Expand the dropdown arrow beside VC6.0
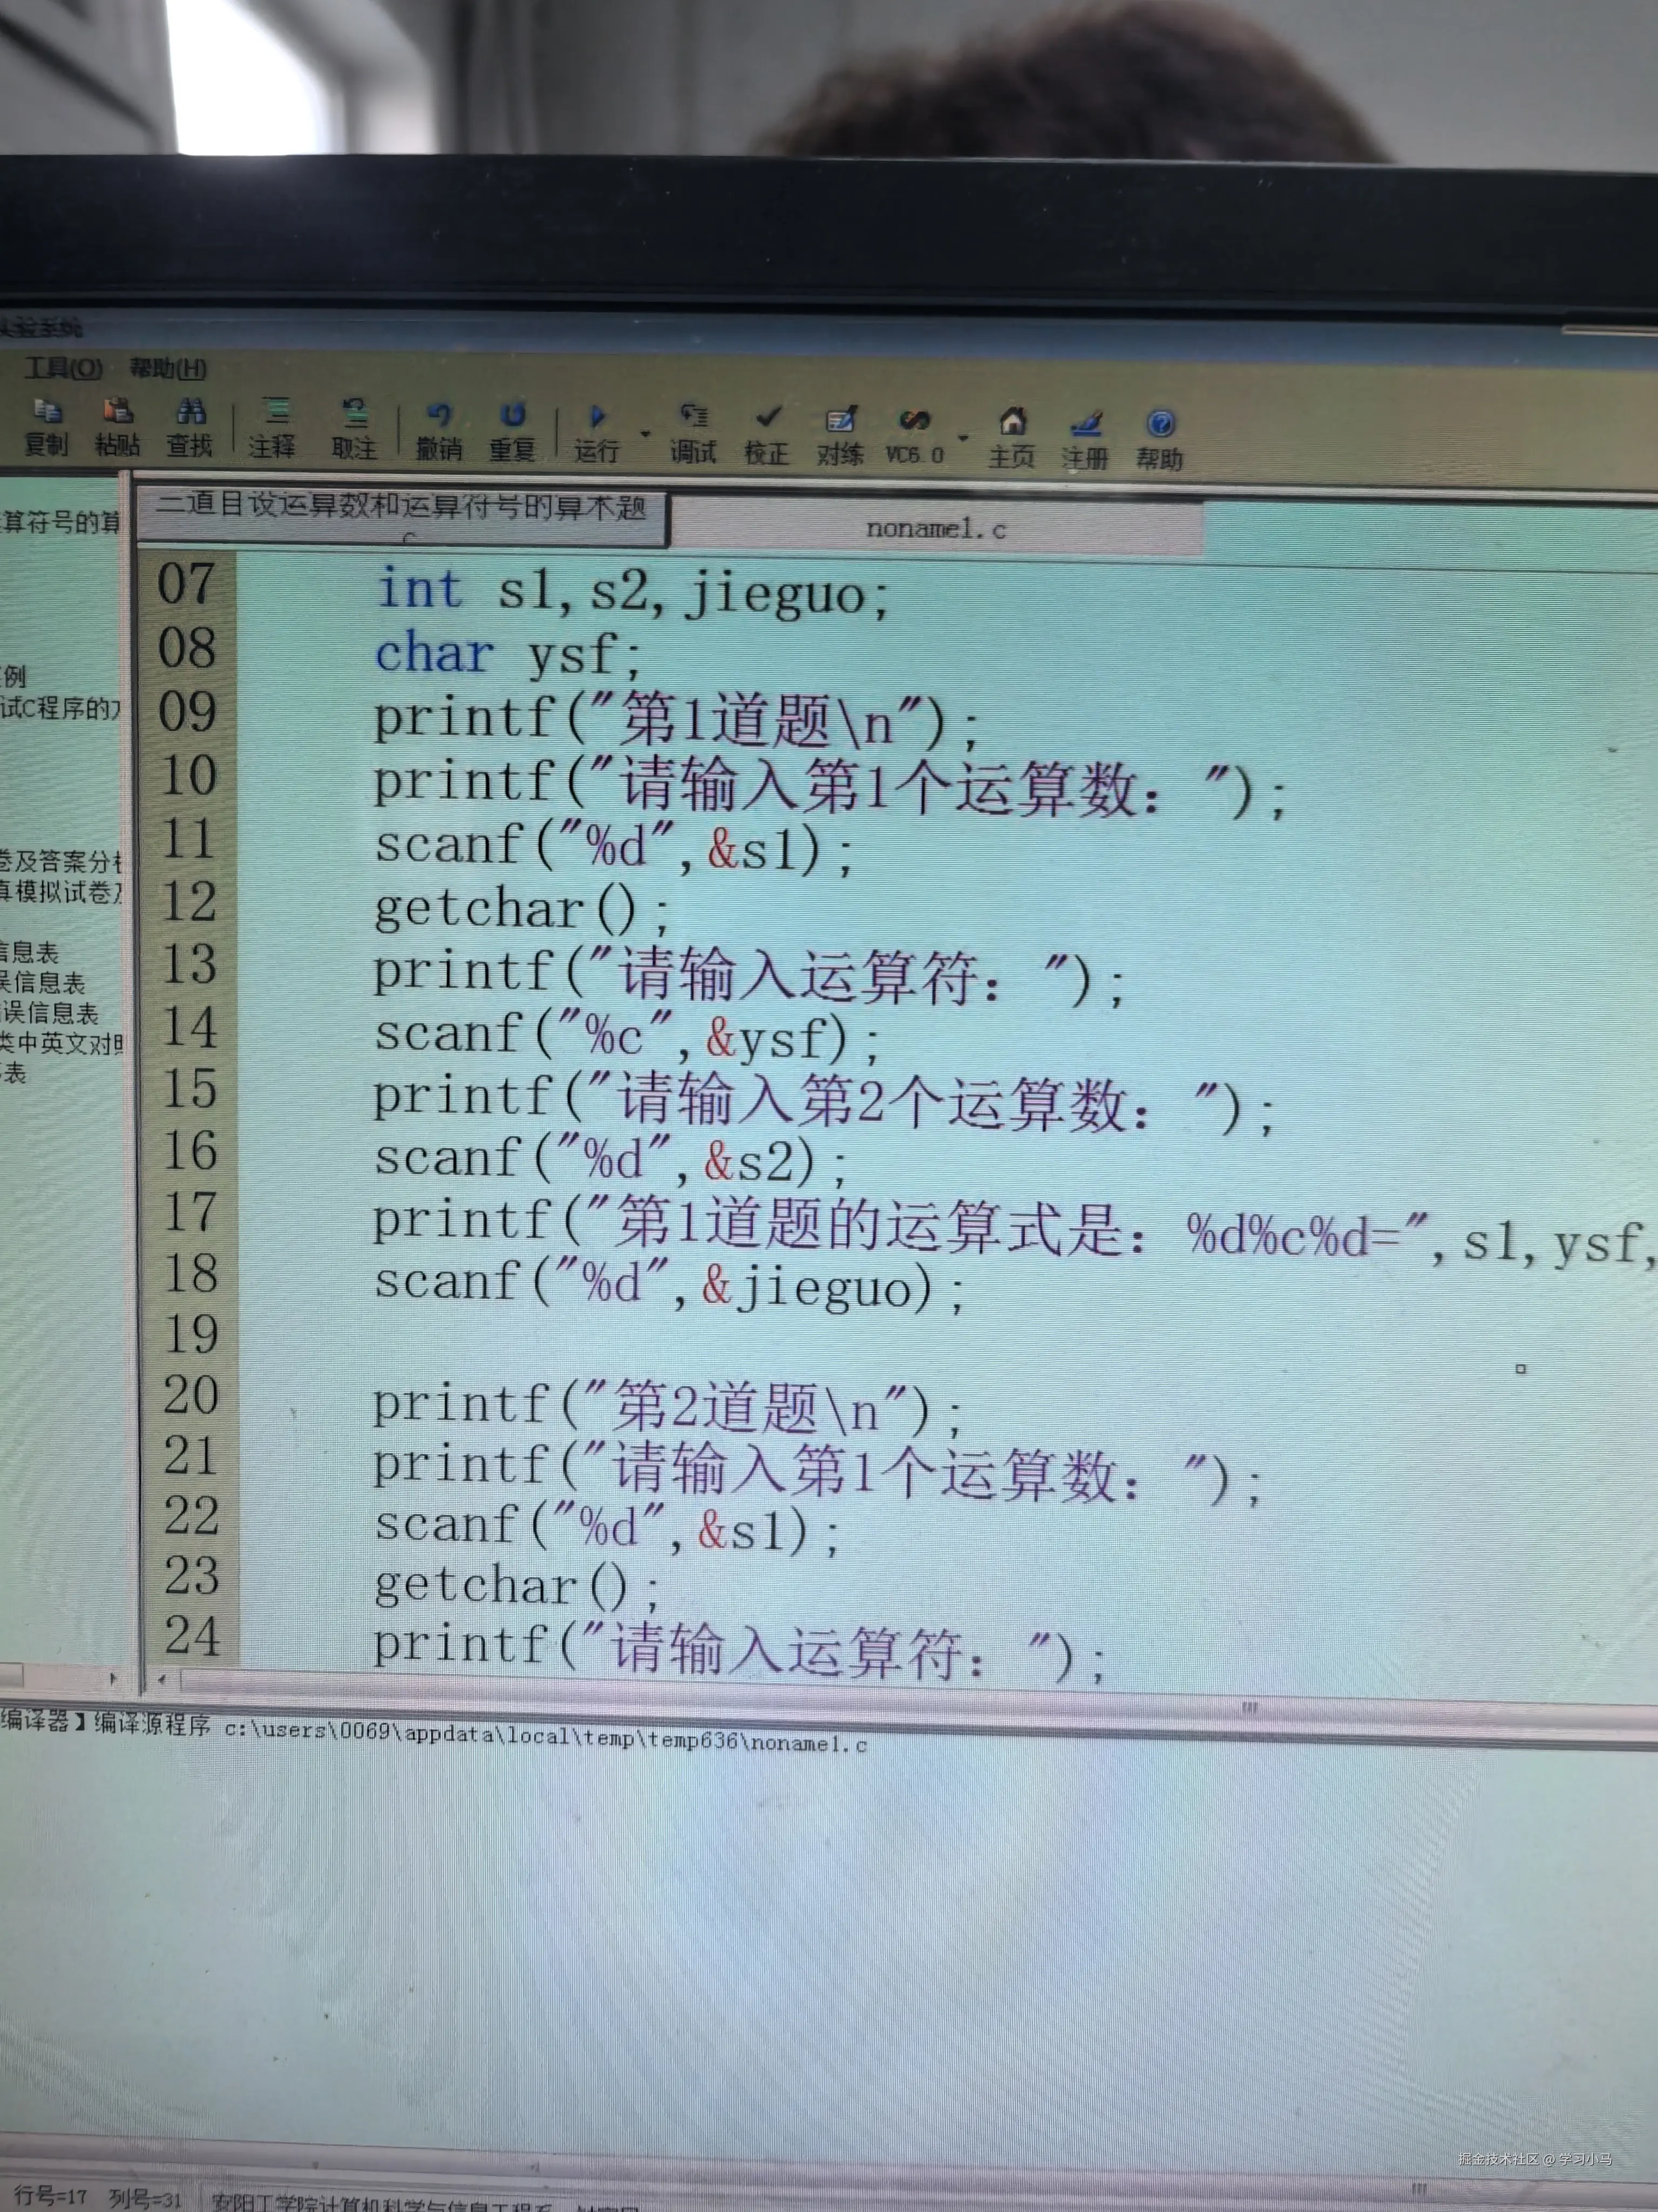 click(962, 437)
